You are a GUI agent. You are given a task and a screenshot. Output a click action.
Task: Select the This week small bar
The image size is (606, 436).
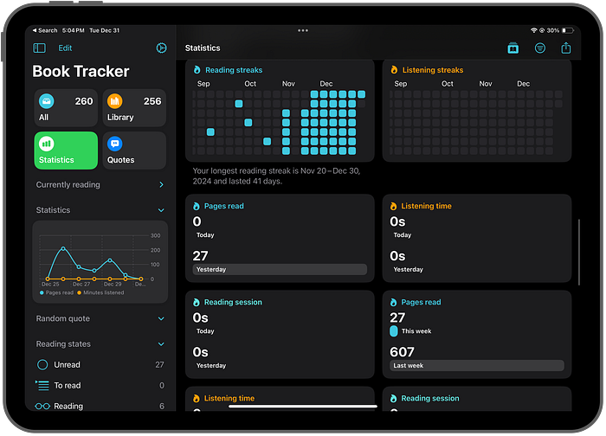point(393,331)
